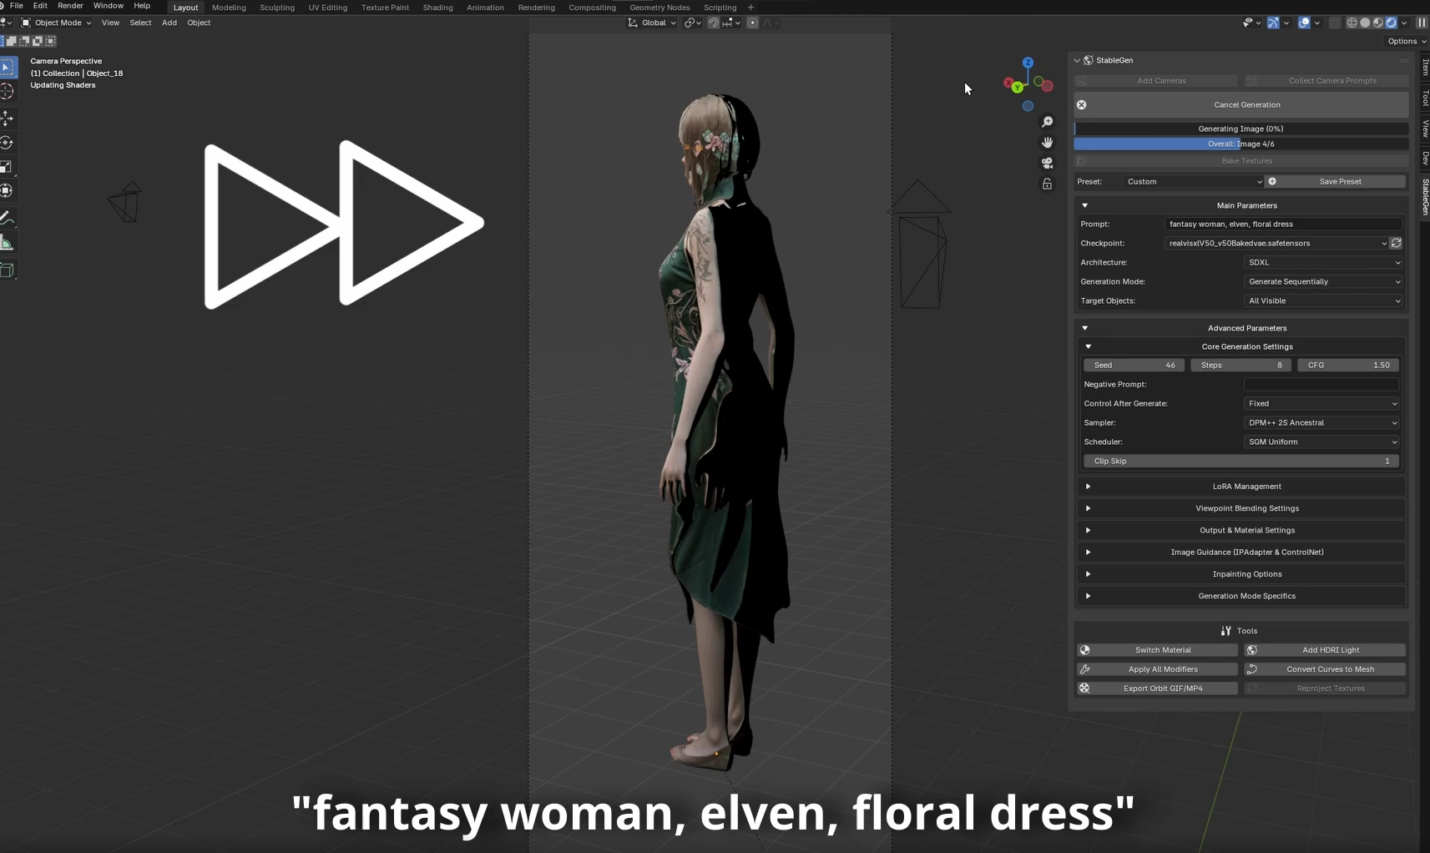Open the Render menu
The height and width of the screenshot is (853, 1430).
coord(70,6)
